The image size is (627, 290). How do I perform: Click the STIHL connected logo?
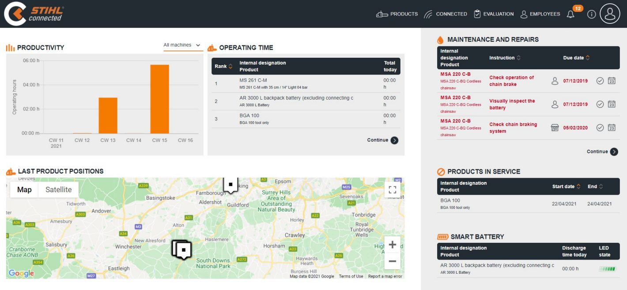(34, 14)
